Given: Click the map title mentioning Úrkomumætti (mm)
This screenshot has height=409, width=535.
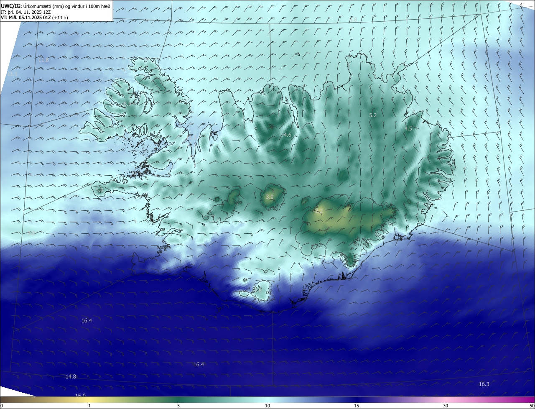Looking at the screenshot, I should click(56, 6).
